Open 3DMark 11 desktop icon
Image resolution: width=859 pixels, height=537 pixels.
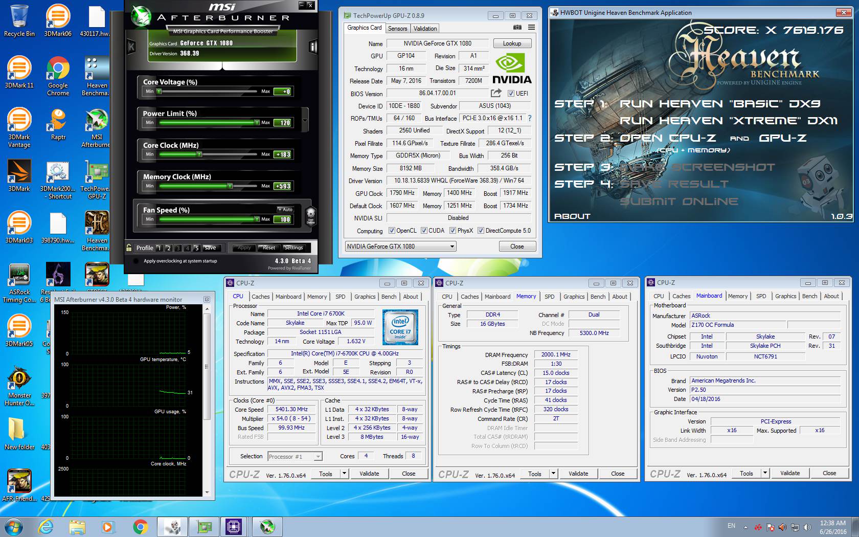19,72
